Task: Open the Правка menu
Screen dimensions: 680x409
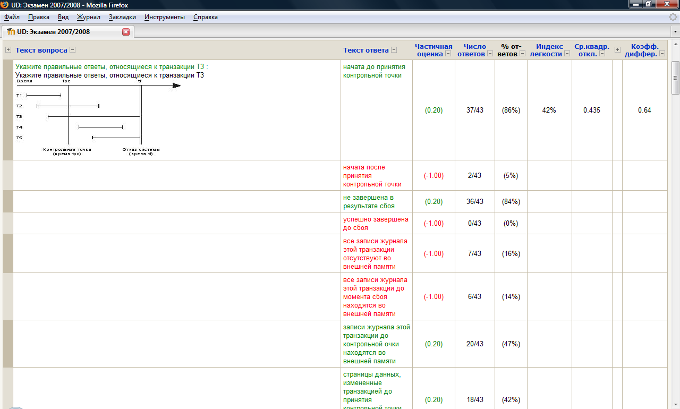Action: [39, 17]
